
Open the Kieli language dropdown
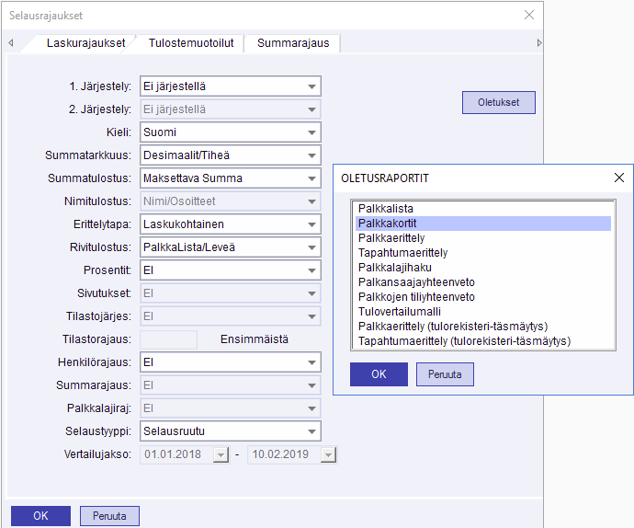pyautogui.click(x=311, y=132)
